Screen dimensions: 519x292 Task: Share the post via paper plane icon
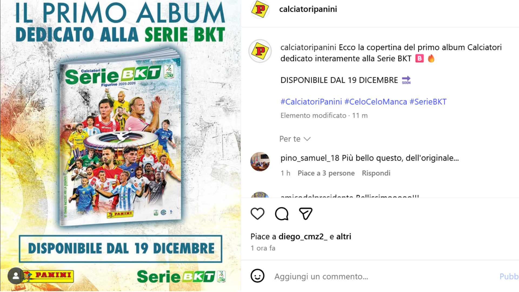click(306, 214)
